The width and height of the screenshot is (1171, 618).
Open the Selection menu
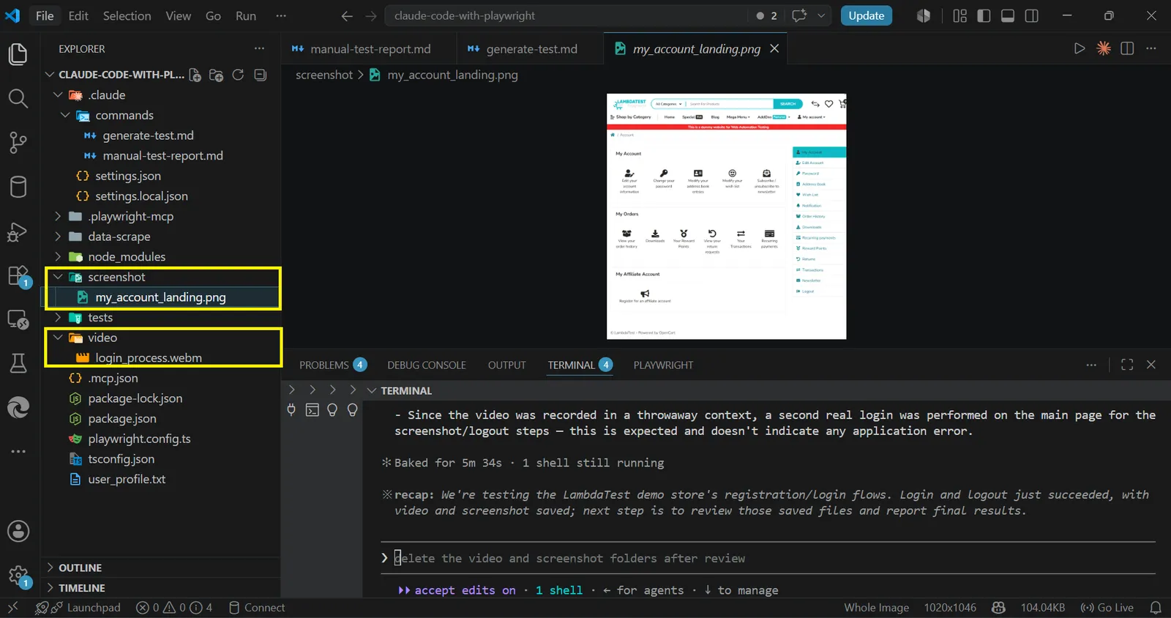coord(127,16)
